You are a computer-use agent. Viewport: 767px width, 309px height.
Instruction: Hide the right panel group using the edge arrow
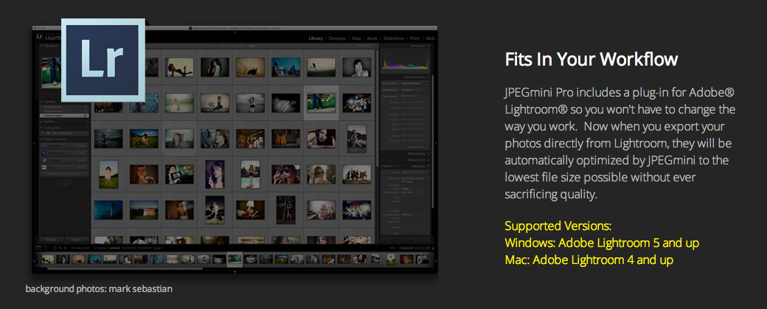click(x=435, y=144)
